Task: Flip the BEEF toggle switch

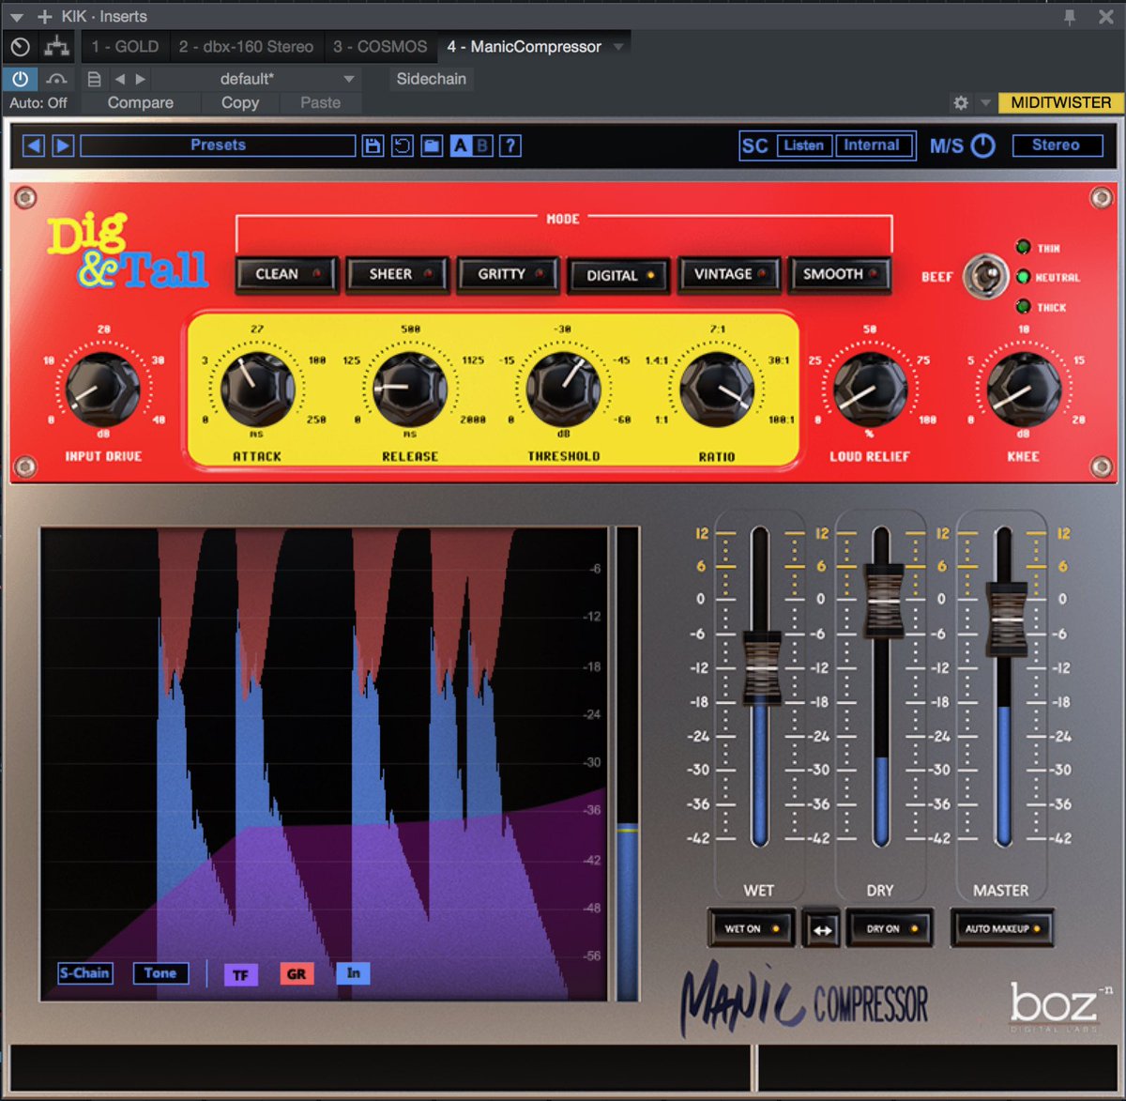Action: (x=985, y=276)
